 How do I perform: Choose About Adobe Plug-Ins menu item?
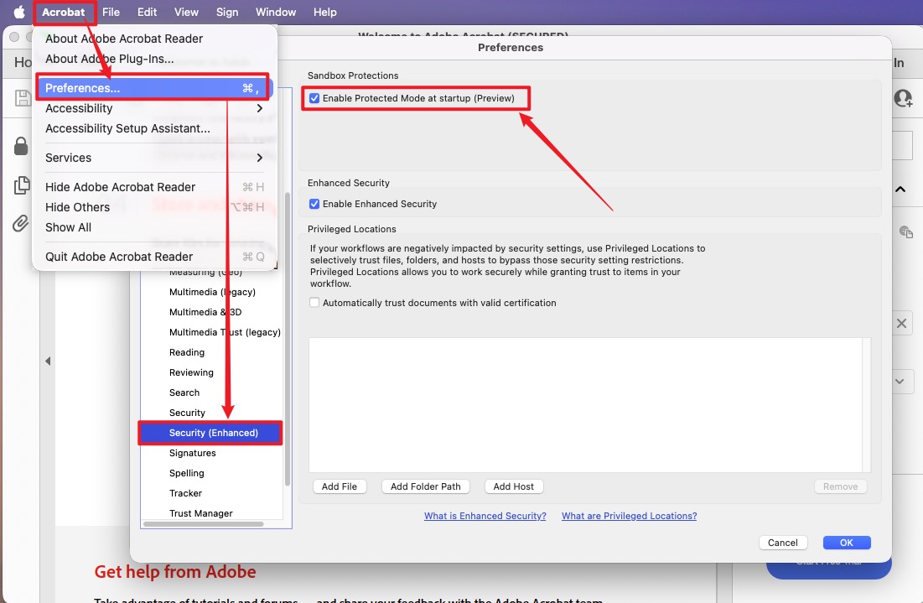pos(155,59)
